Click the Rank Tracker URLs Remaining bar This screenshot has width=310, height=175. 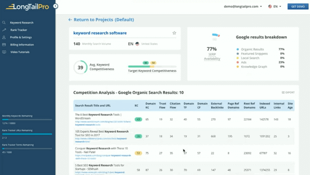[x=27, y=134]
